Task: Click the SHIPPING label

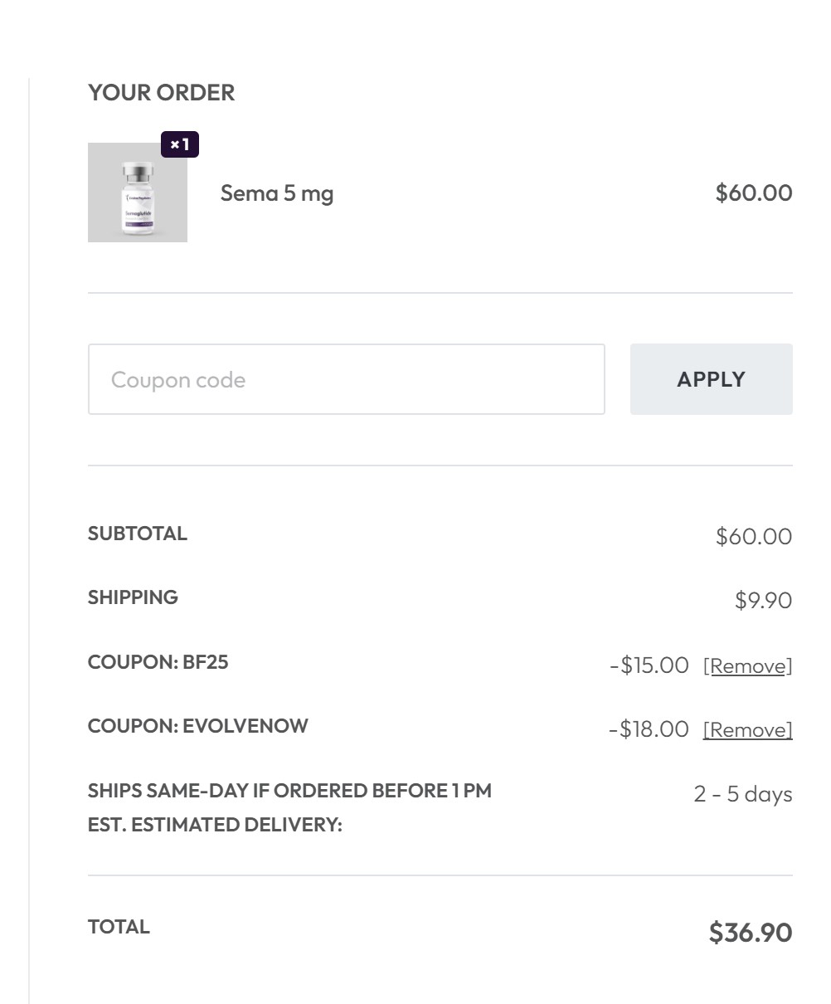Action: tap(133, 597)
